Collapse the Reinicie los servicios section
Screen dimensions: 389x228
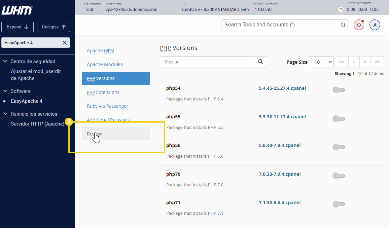5,114
